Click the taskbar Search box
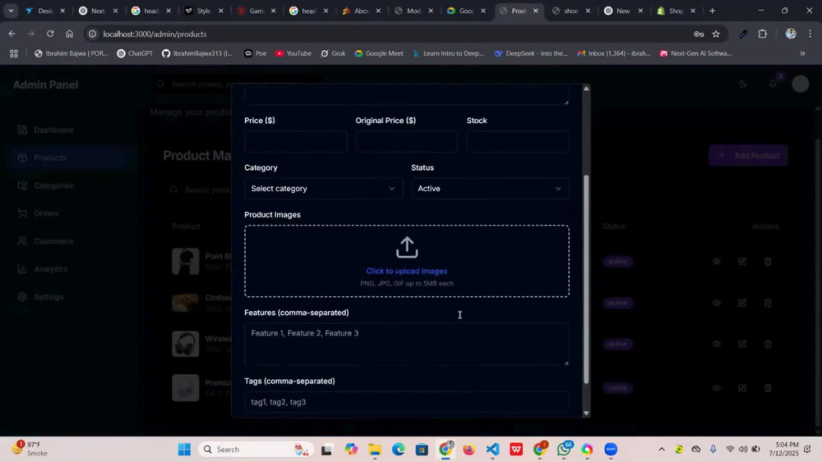The width and height of the screenshot is (822, 462). click(256, 450)
